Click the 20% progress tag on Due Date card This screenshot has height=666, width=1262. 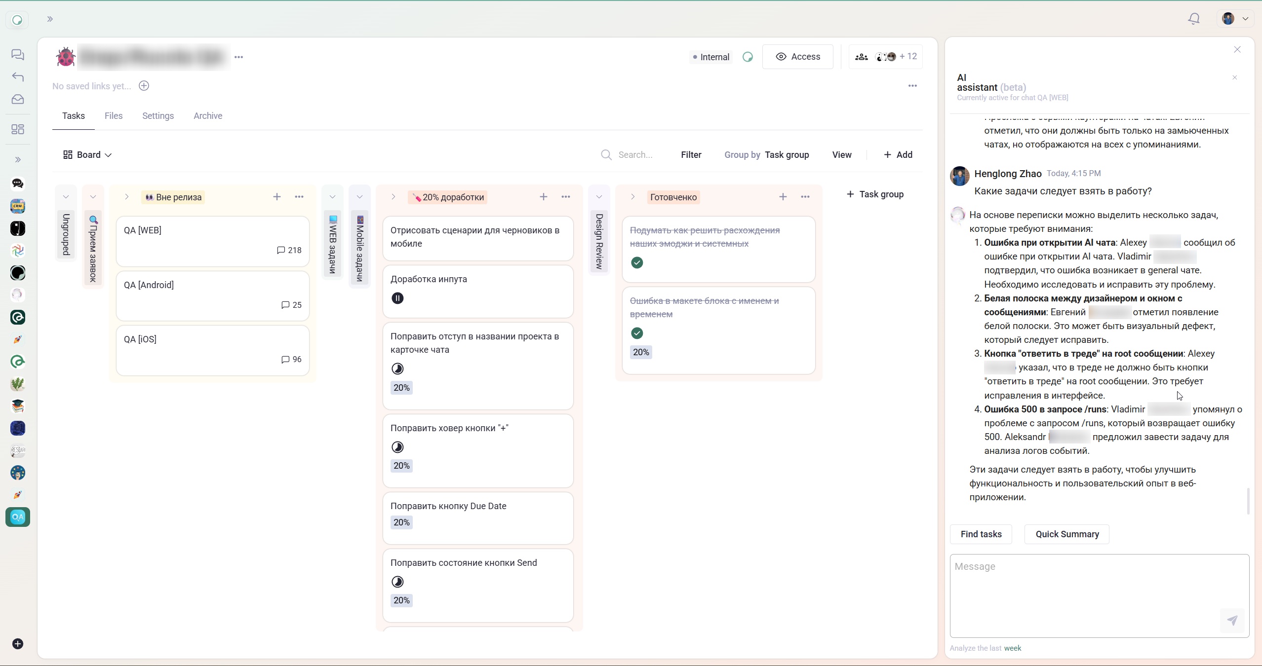pyautogui.click(x=401, y=522)
